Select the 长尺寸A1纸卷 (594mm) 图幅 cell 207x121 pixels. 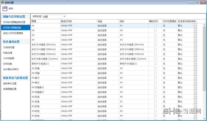(46, 49)
